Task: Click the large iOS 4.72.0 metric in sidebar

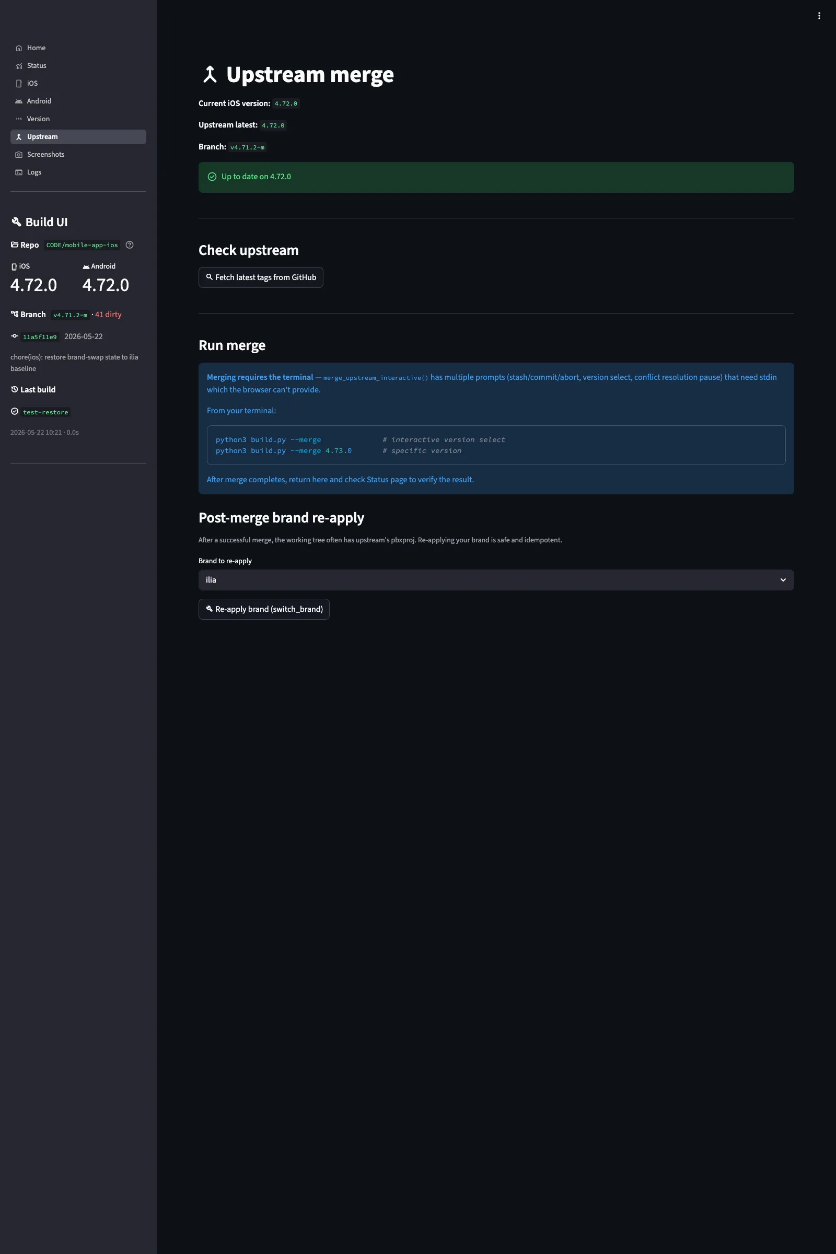Action: click(33, 285)
